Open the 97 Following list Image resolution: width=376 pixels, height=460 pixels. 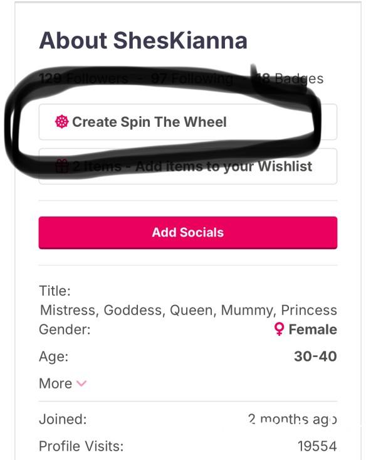tap(192, 78)
